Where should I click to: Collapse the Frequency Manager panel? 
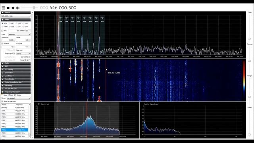click(16, 92)
